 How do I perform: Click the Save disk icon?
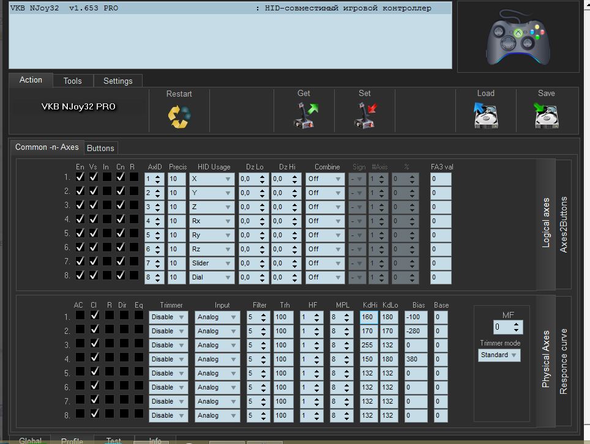[x=546, y=115]
